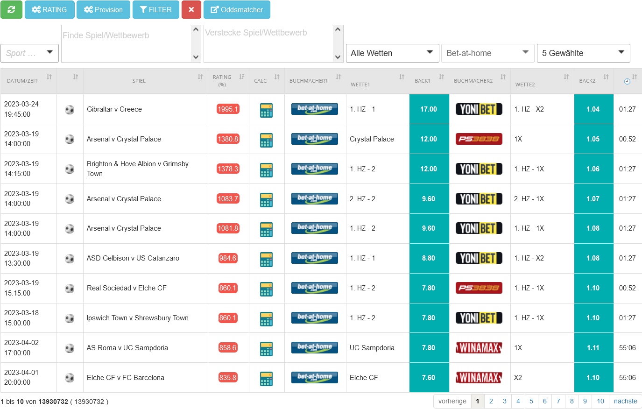
Task: Go to page 2
Action: click(x=491, y=401)
